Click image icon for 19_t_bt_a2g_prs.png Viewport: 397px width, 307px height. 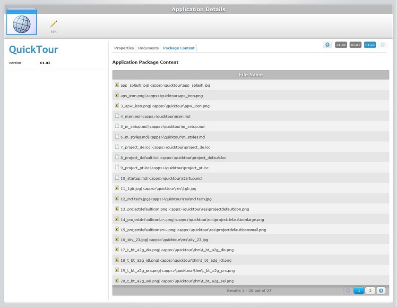(x=117, y=270)
